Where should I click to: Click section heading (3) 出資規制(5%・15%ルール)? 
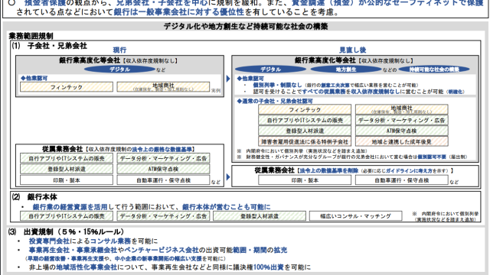tap(66, 232)
